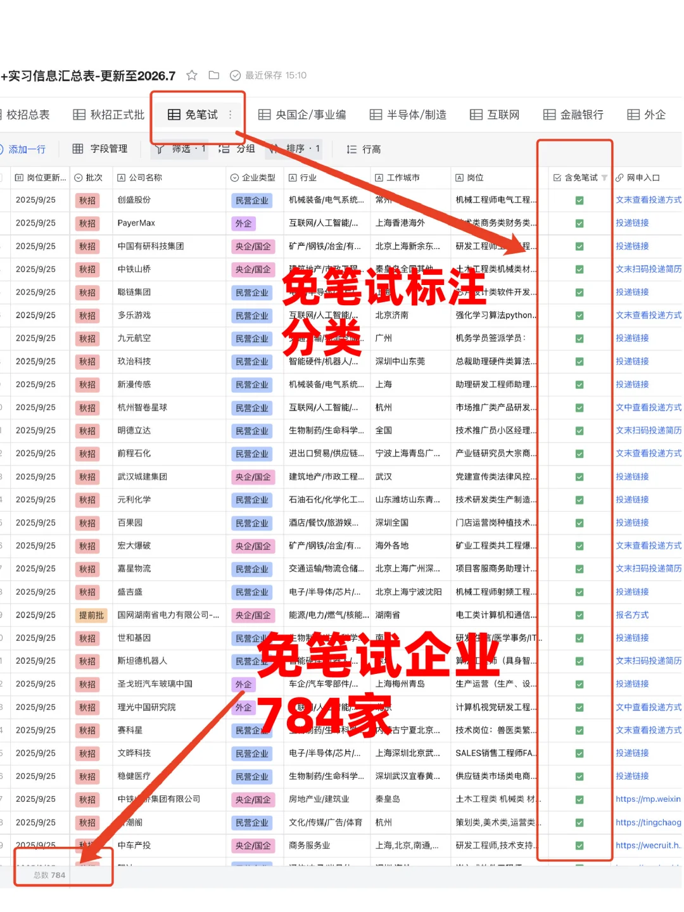Toggle 含免笔试 checkbox for 玖治科技
Screen dimensions: 684x912
(x=579, y=362)
